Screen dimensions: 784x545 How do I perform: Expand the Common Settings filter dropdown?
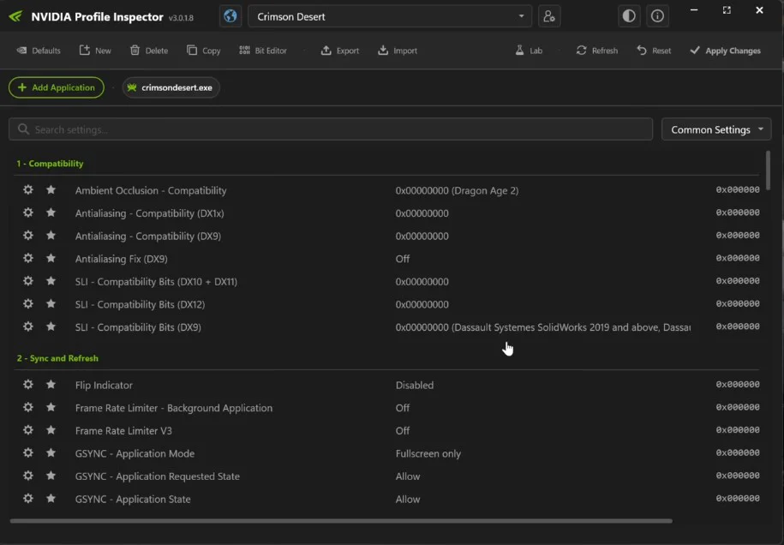[716, 129]
